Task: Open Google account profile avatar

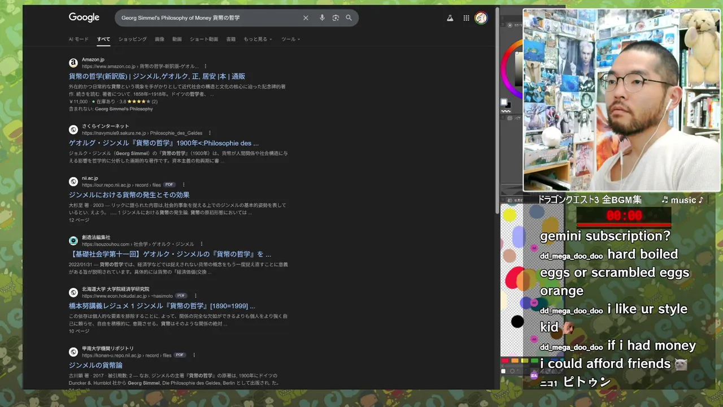Action: [481, 18]
